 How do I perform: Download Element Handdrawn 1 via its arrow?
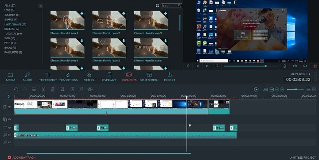point(82,13)
